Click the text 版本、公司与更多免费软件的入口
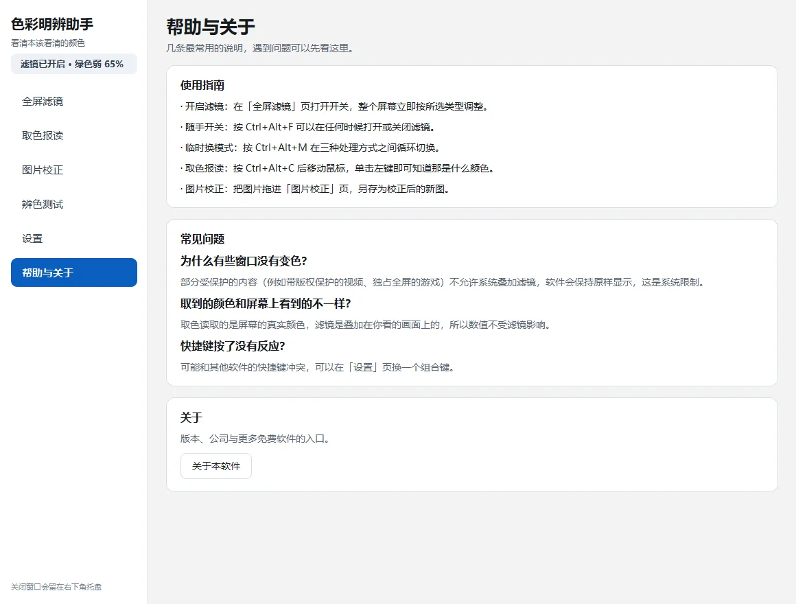Image resolution: width=796 pixels, height=604 pixels. coord(255,439)
